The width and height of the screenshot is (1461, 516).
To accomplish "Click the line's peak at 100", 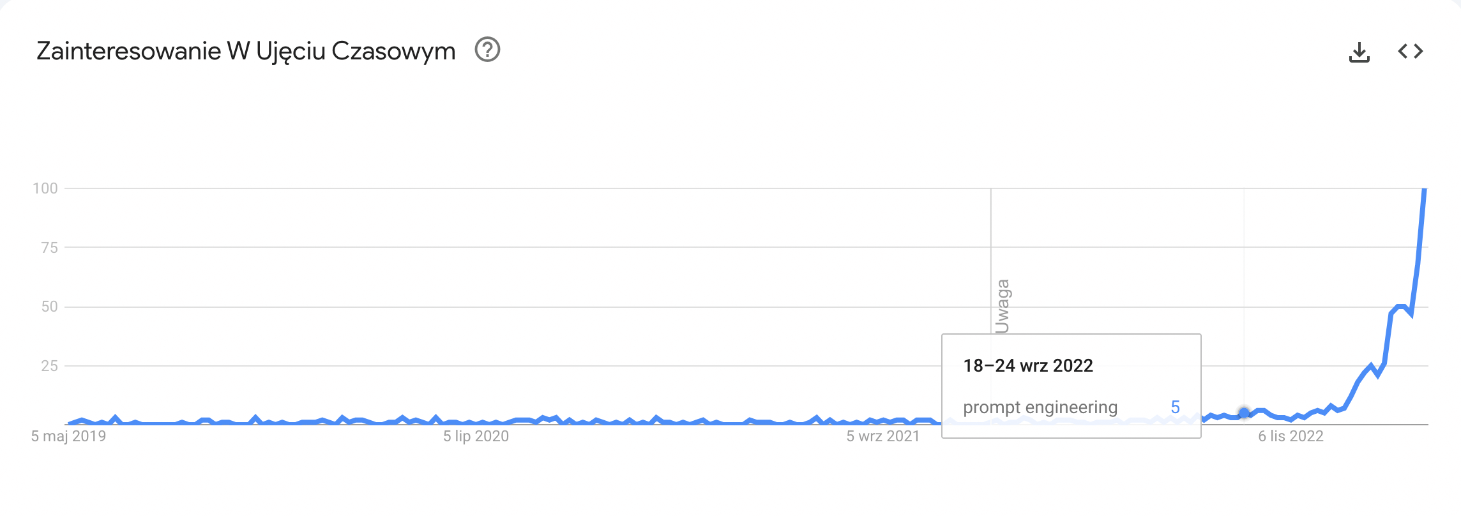I will pos(1425,190).
